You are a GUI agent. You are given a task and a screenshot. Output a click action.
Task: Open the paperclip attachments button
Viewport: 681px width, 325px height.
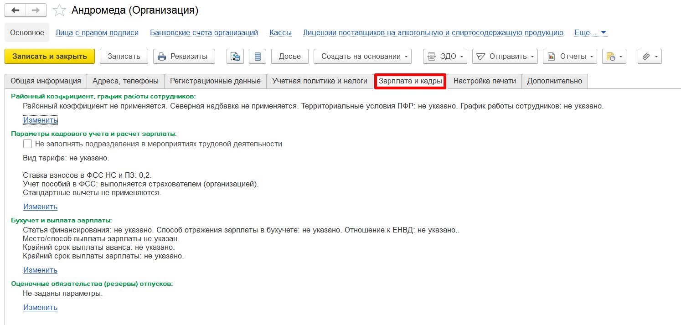tap(650, 57)
